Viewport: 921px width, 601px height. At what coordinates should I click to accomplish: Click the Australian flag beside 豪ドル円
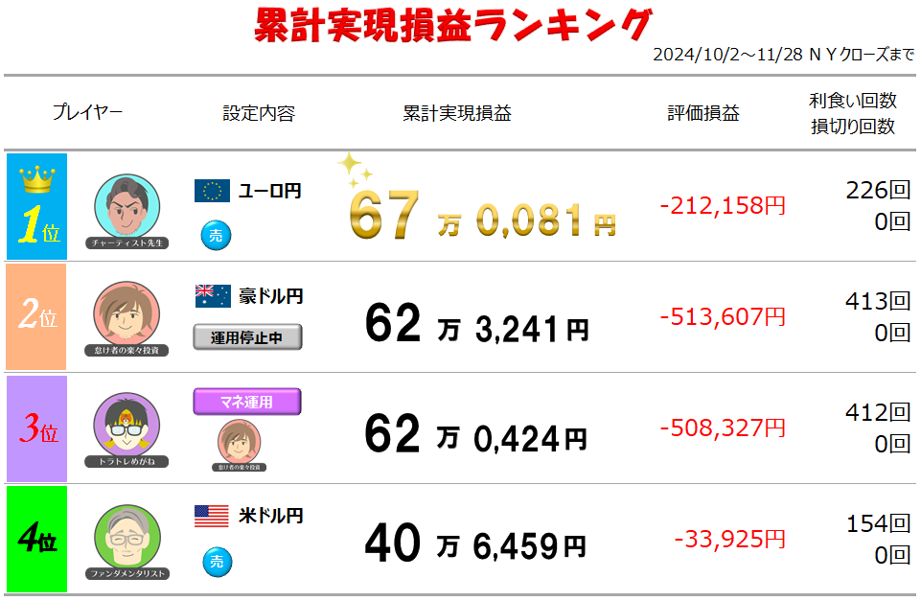[x=213, y=296]
